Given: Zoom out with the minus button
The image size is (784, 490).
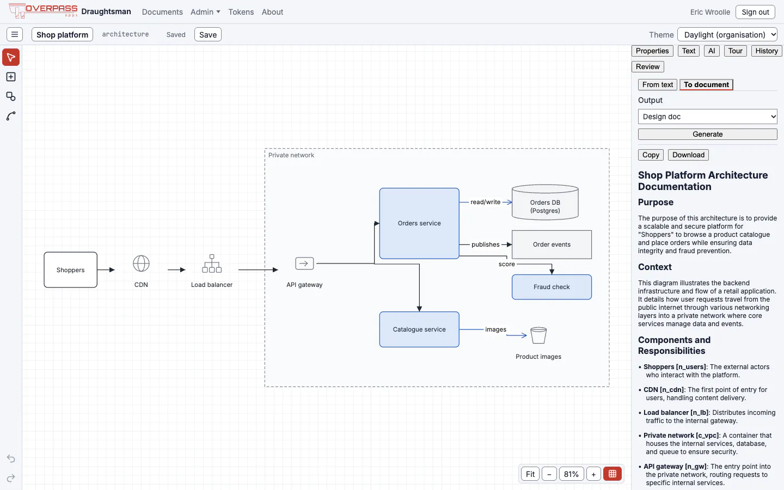Looking at the screenshot, I should [549, 474].
